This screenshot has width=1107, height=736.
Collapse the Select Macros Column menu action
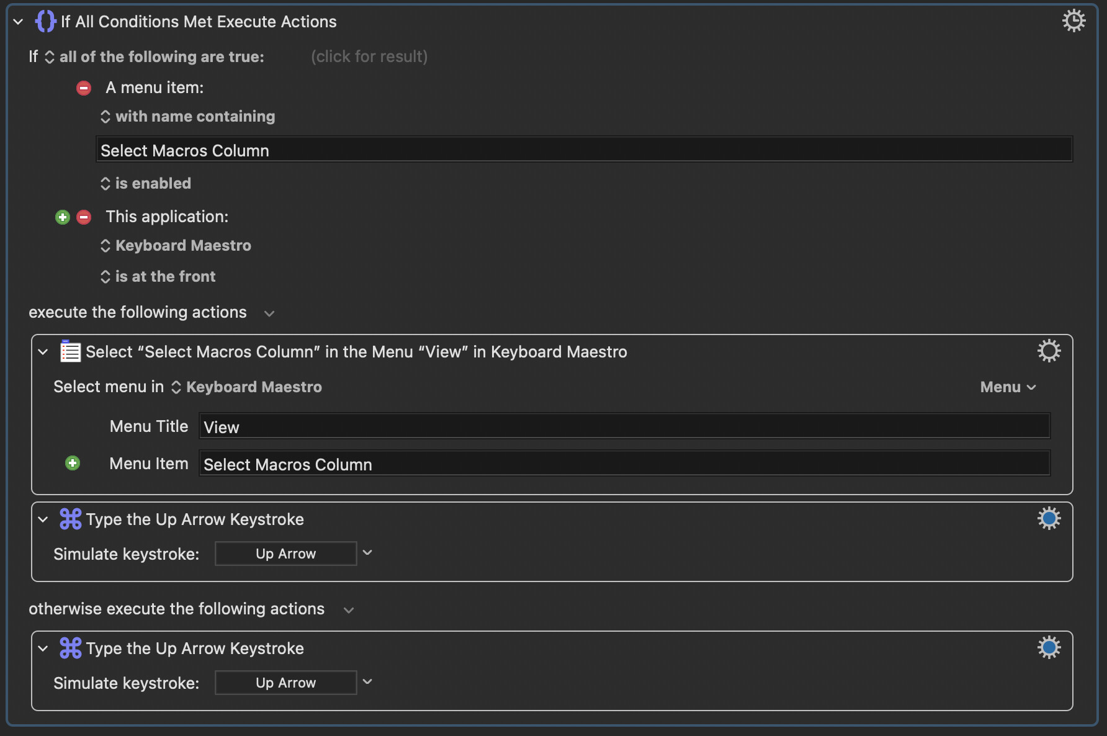coord(43,352)
